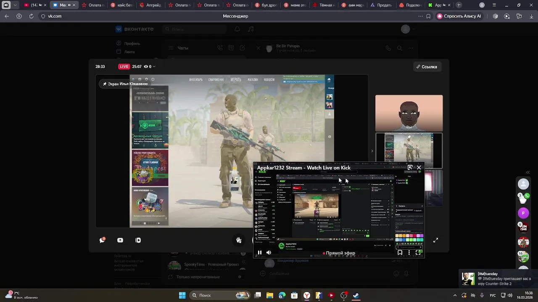Go back in the browser
Screen dimensions: 538x302
(7, 16)
